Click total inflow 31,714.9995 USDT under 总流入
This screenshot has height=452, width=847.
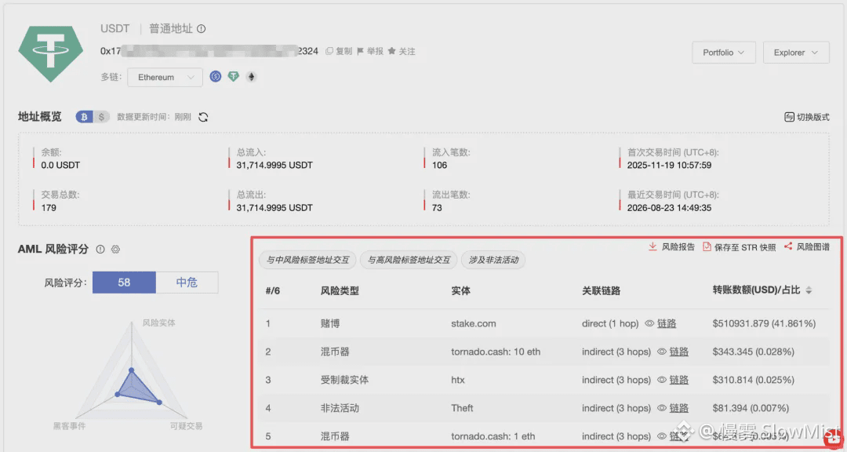click(274, 165)
